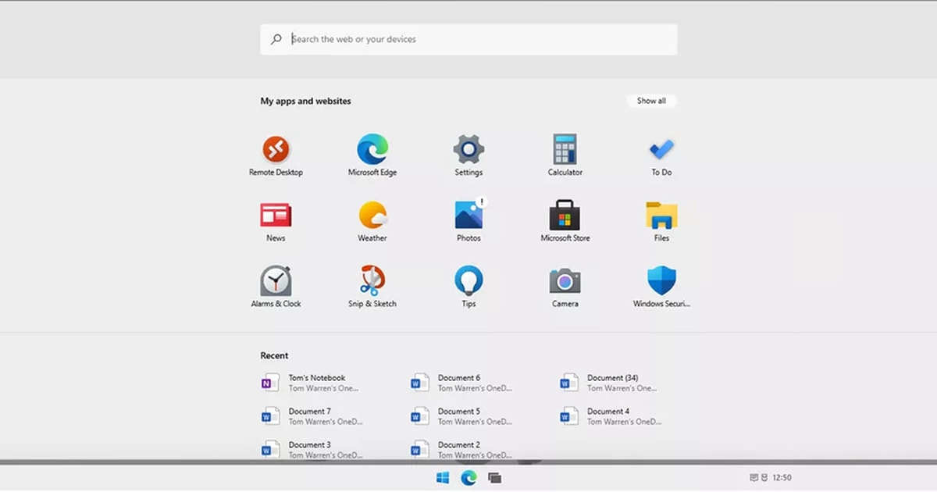Click the Edge icon in the taskbar

click(468, 478)
